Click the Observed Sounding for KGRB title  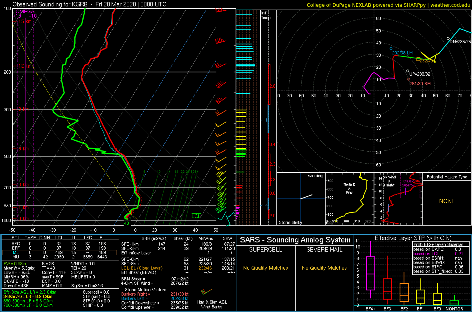click(x=90, y=4)
